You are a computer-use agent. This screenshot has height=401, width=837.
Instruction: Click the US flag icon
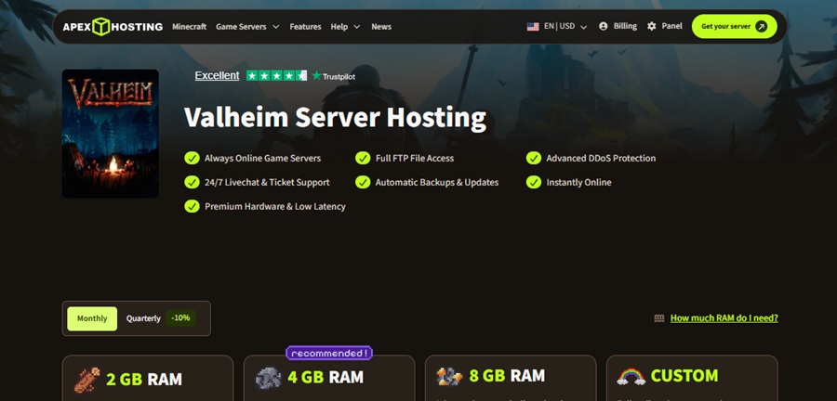coord(533,27)
